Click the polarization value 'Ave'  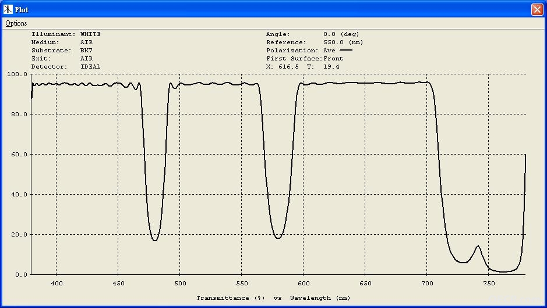coord(329,51)
